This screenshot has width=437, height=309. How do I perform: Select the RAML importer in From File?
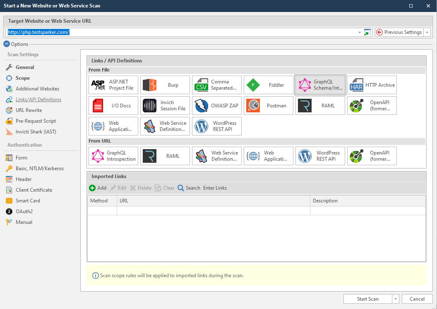point(320,105)
